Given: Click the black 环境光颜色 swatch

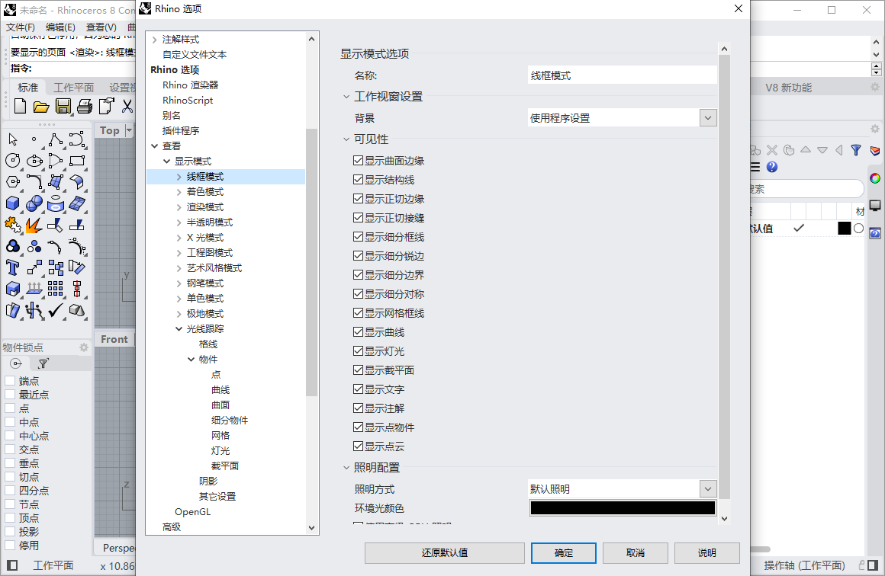Looking at the screenshot, I should (x=623, y=507).
